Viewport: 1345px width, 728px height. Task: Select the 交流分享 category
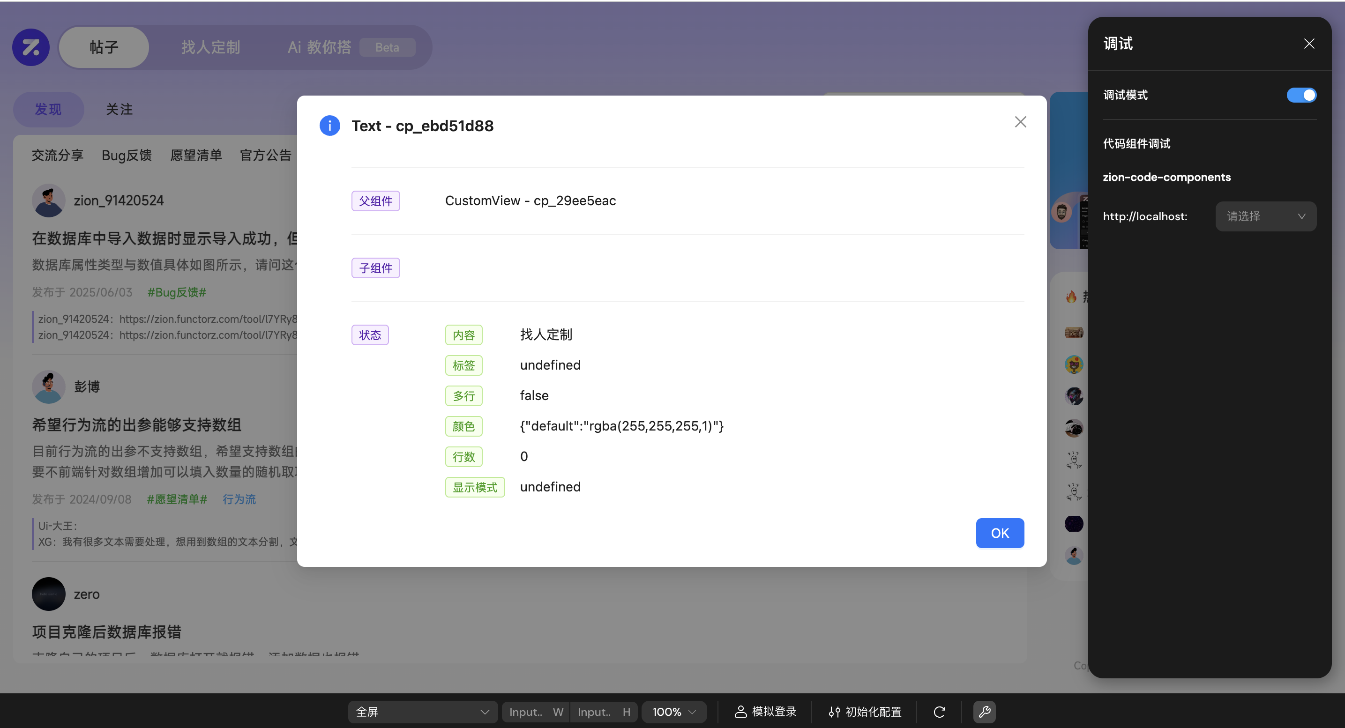pos(58,155)
